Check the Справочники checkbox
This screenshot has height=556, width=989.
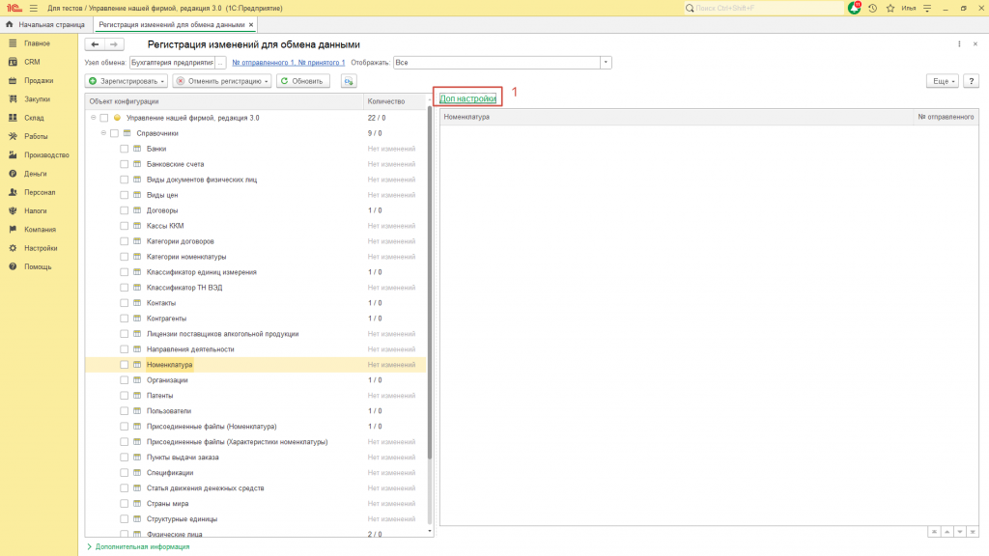point(114,133)
